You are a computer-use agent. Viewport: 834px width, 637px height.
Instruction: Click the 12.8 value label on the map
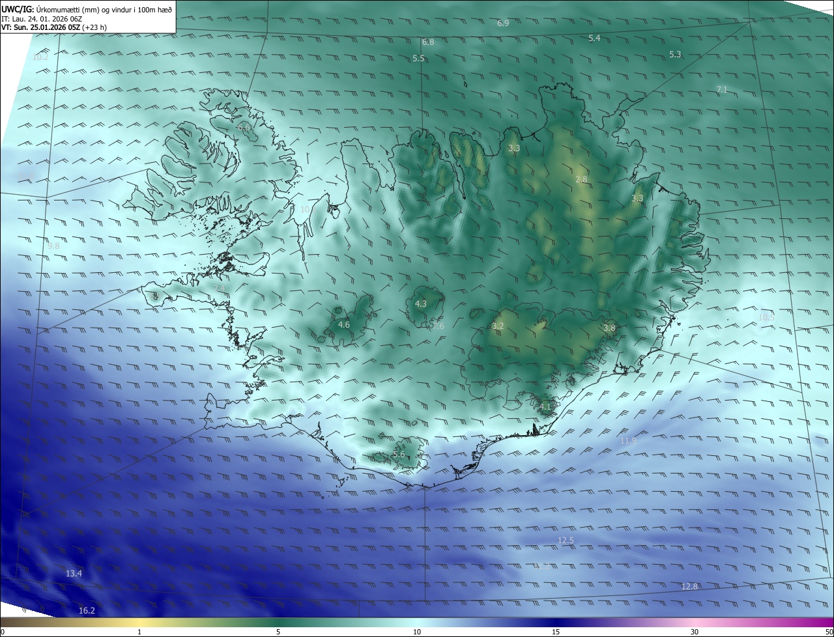[x=689, y=587]
